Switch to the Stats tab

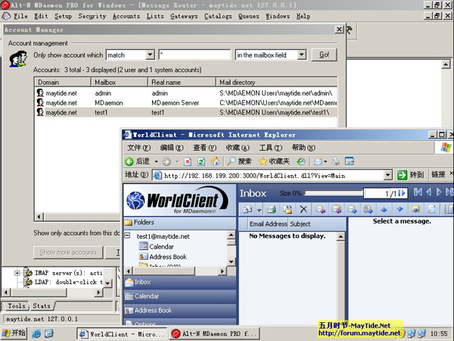coord(40,306)
